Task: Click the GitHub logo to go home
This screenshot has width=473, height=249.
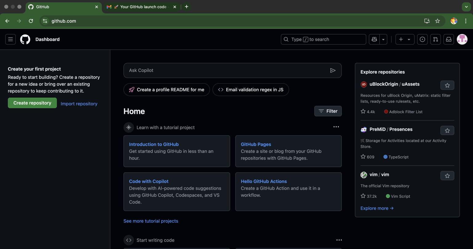Action: coord(25,39)
